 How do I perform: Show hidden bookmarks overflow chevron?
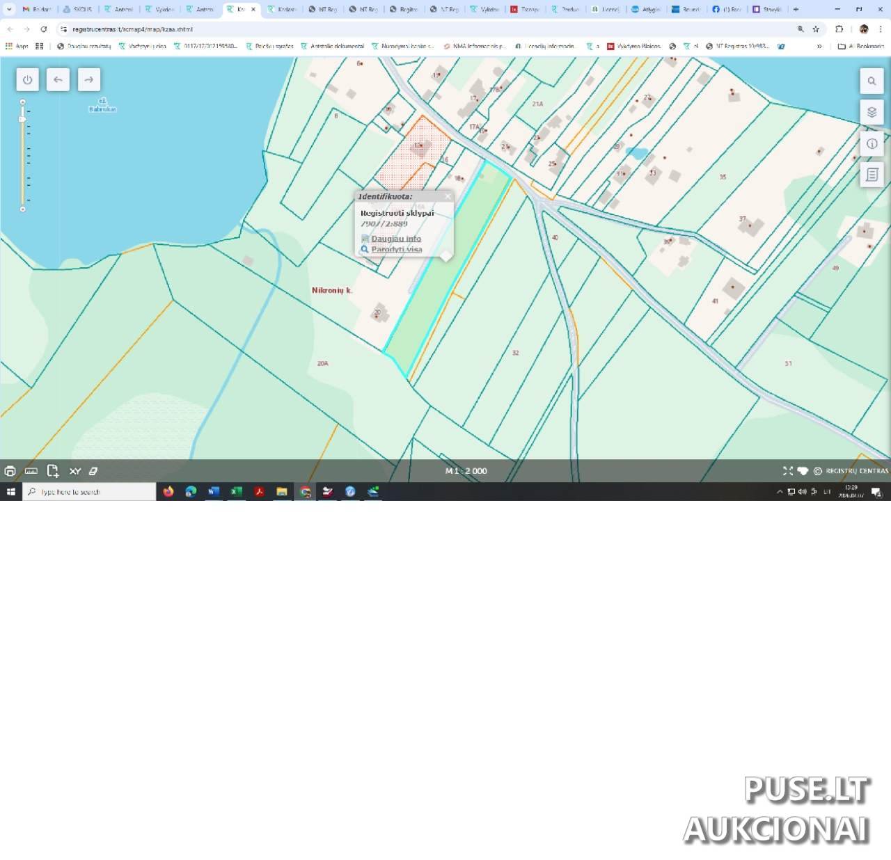819,47
